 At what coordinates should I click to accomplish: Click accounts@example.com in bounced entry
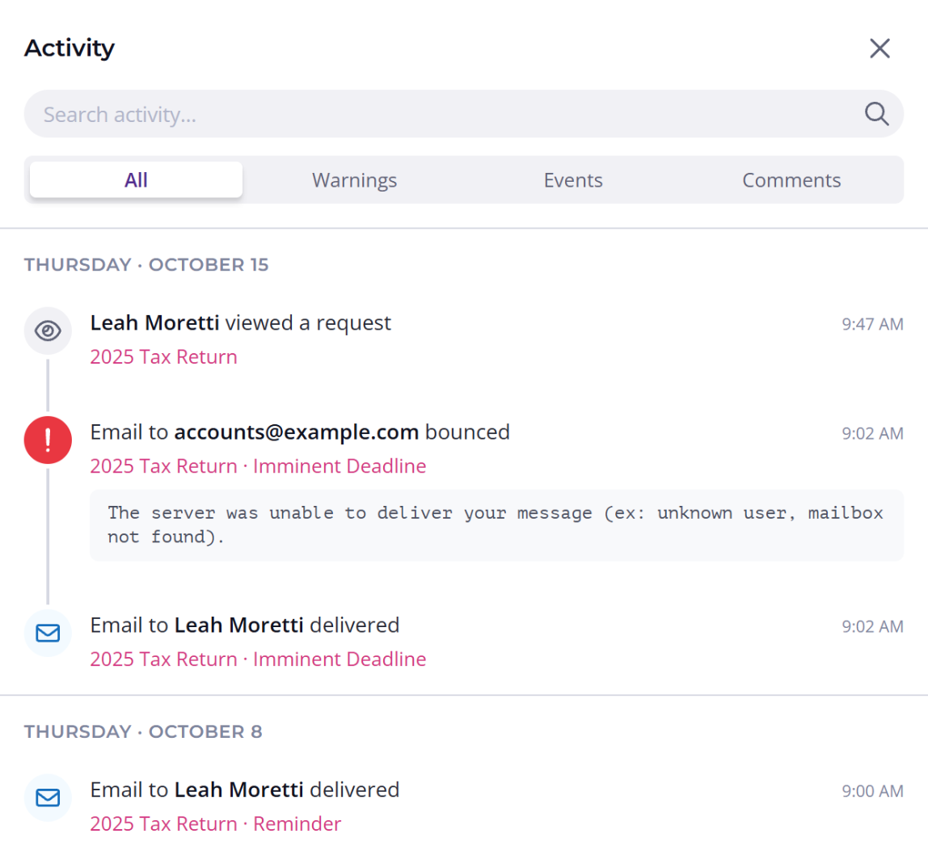(297, 432)
